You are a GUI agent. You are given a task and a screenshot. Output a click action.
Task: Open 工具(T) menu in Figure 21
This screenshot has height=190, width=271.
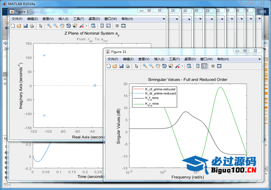click(x=174, y=59)
